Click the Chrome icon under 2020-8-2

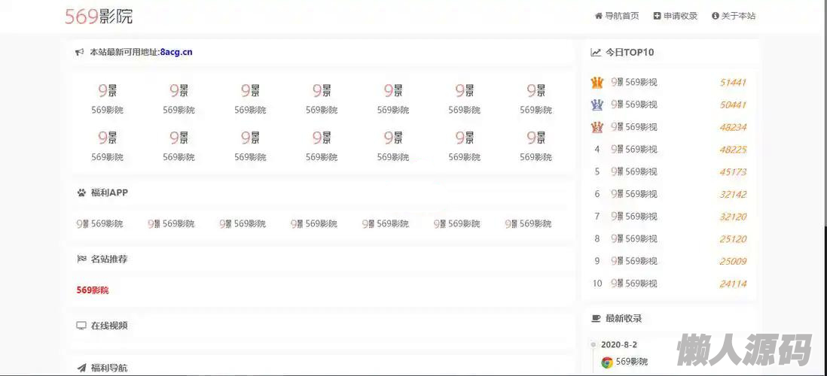[x=607, y=362]
